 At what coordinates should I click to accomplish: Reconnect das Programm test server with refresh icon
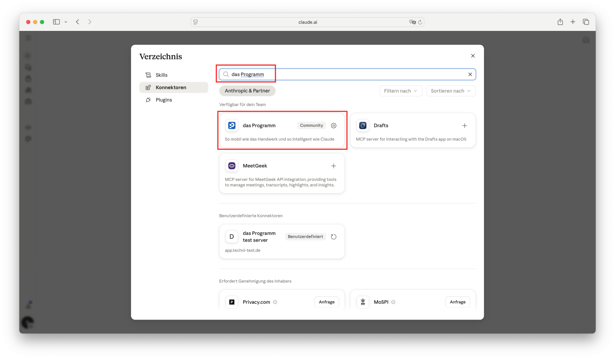coord(333,237)
